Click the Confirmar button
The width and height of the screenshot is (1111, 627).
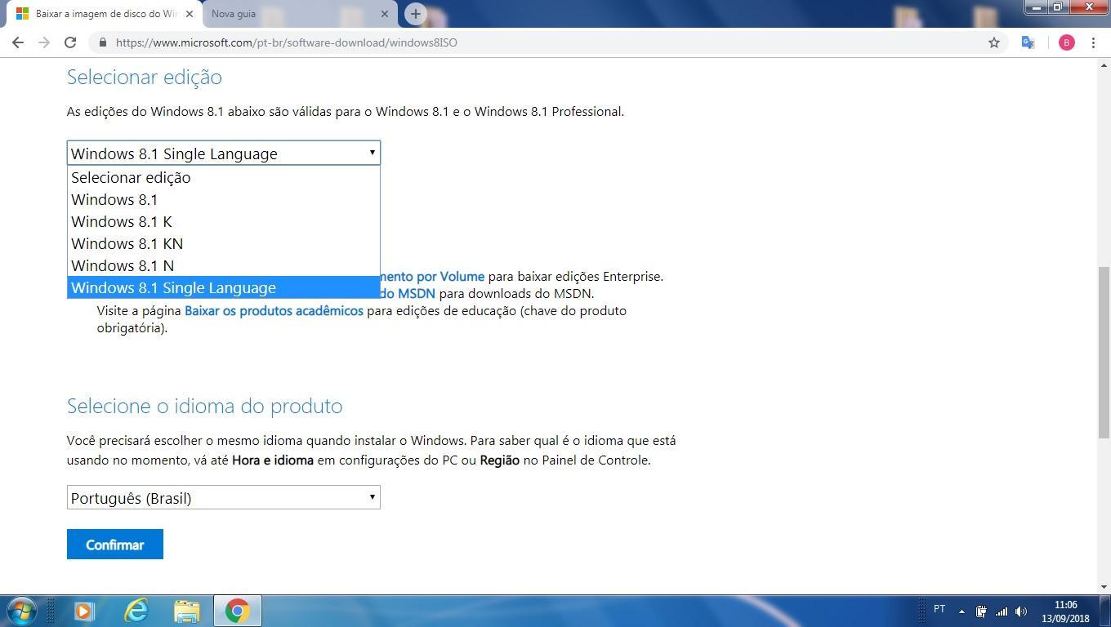pyautogui.click(x=115, y=545)
